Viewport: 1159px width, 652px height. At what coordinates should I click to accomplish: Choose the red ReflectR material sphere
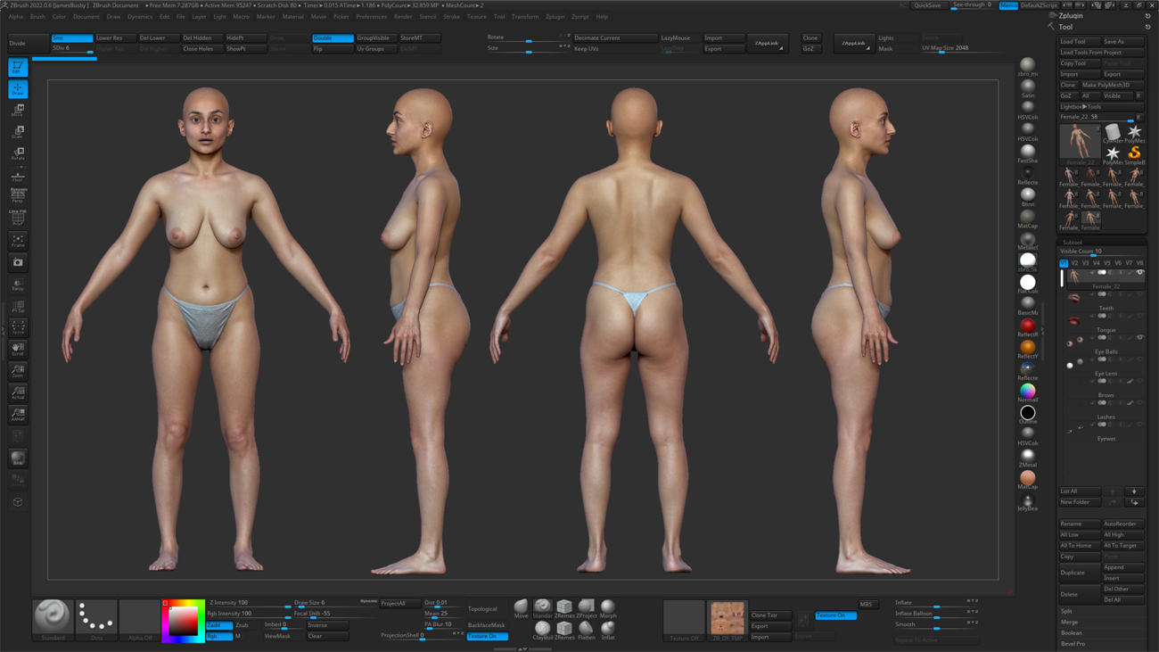(1028, 327)
